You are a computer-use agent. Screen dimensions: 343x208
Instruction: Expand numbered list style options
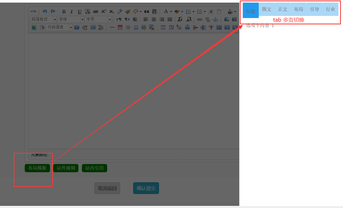click(x=193, y=11)
